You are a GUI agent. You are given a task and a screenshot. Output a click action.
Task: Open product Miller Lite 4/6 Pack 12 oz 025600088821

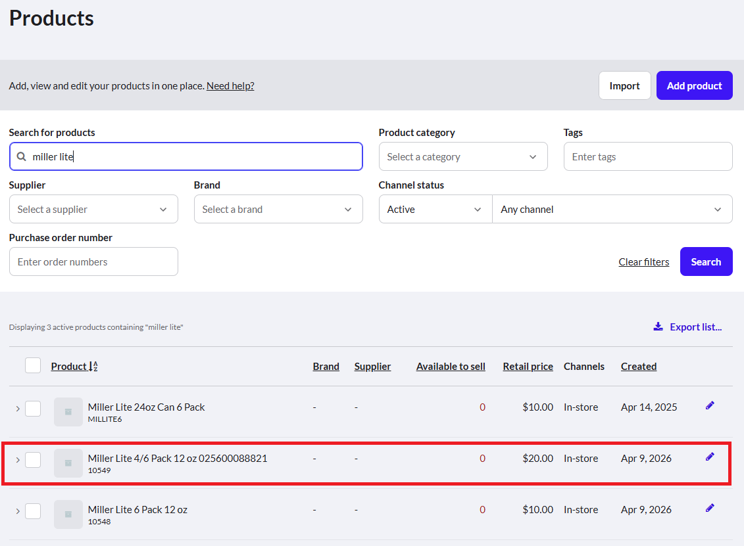coord(178,459)
